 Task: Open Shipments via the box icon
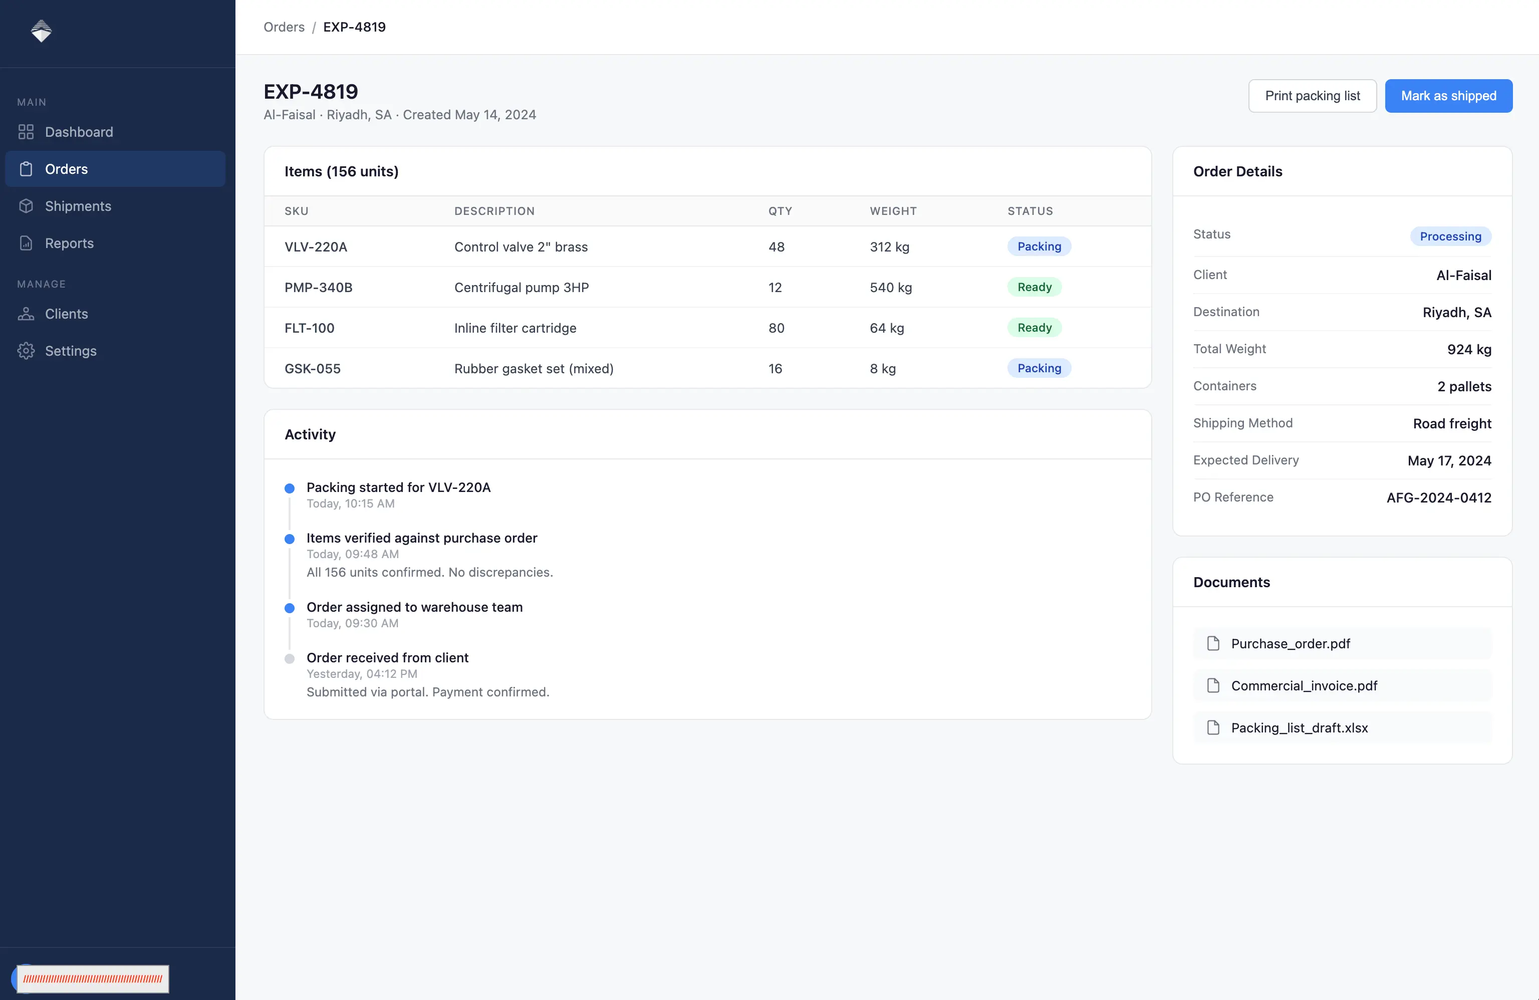[26, 206]
